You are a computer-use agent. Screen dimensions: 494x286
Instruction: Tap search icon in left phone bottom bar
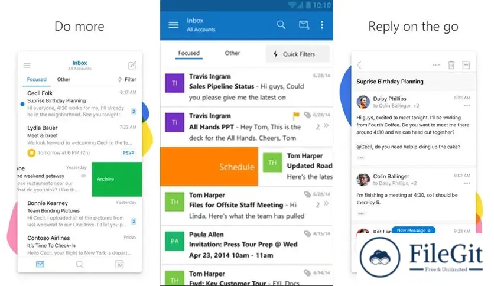pyautogui.click(x=79, y=264)
